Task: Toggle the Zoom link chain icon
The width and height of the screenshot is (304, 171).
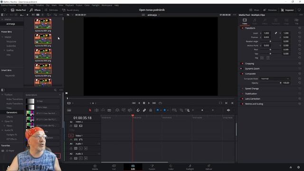Action: [x=276, y=33]
